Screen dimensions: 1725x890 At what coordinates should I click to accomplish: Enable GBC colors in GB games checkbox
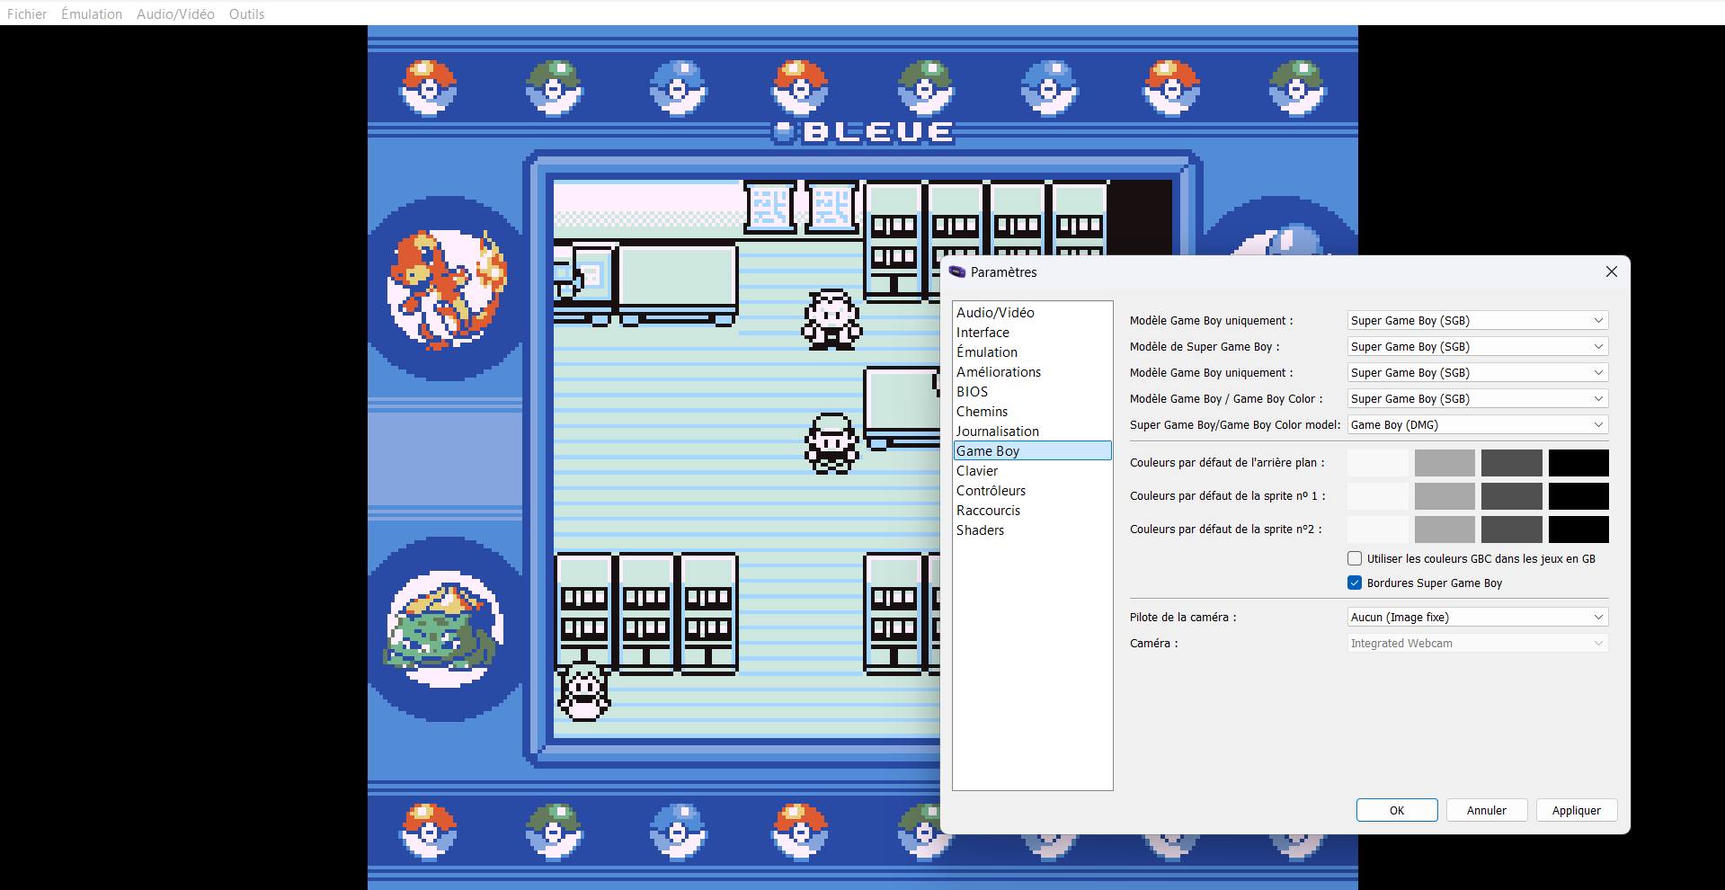tap(1355, 558)
